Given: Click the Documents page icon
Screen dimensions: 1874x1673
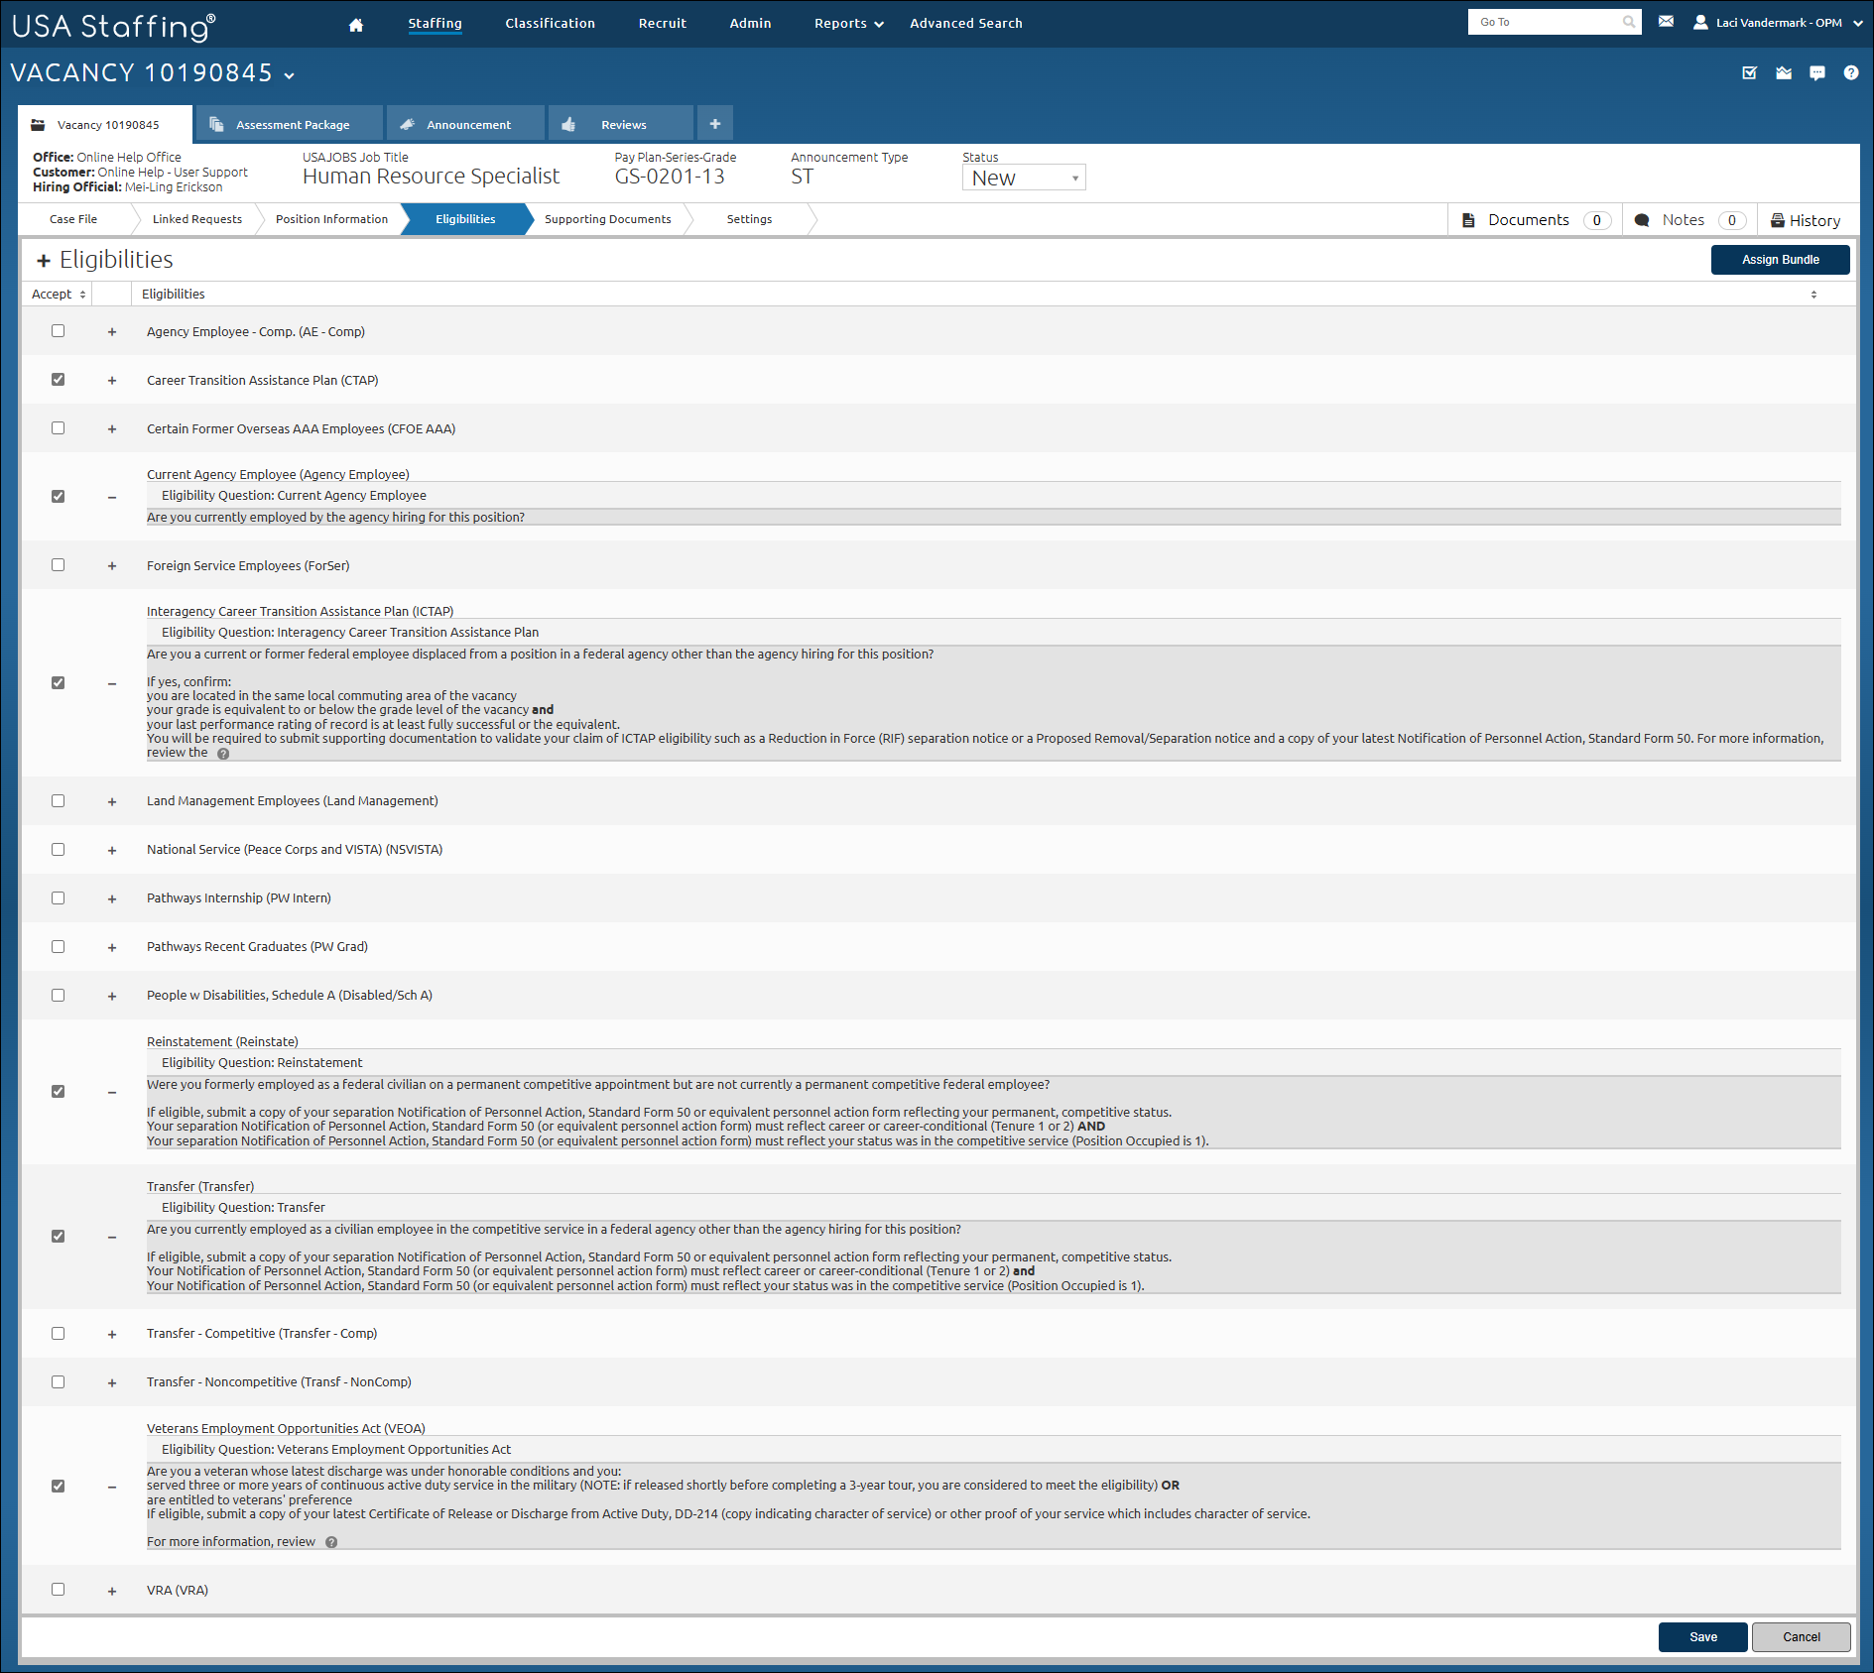Looking at the screenshot, I should click(x=1468, y=220).
